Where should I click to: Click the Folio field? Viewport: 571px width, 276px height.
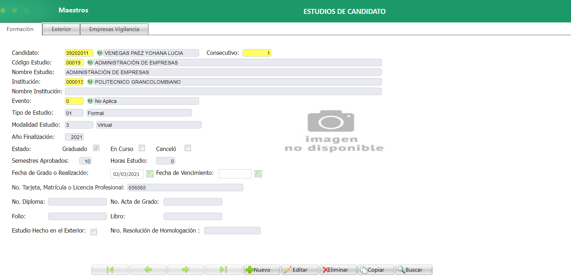[77, 217]
